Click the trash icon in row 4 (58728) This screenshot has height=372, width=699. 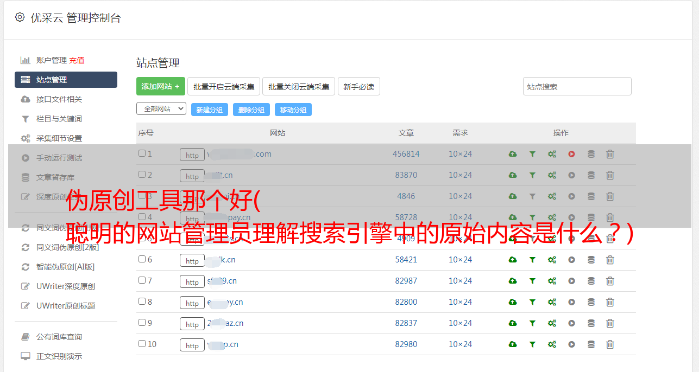point(610,217)
